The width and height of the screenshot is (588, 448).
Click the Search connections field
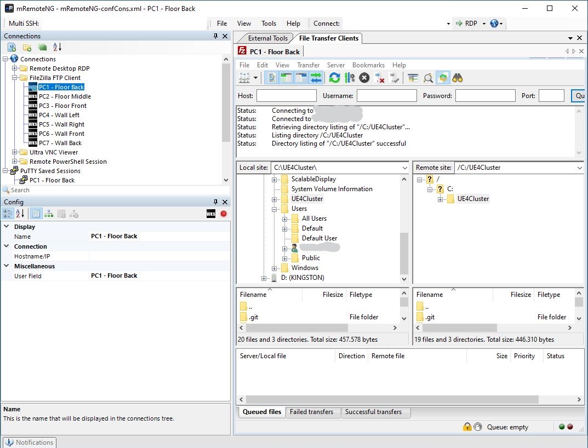(x=116, y=190)
